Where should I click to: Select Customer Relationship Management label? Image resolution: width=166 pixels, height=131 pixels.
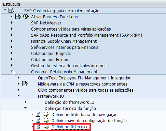[64, 72]
